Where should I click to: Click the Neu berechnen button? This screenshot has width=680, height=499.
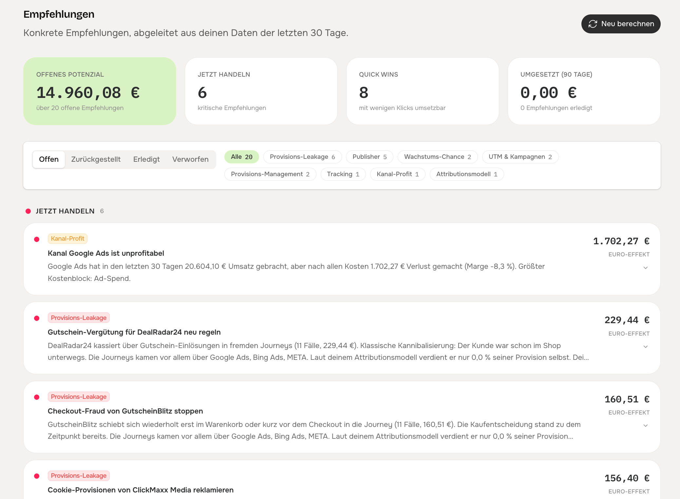(x=621, y=24)
